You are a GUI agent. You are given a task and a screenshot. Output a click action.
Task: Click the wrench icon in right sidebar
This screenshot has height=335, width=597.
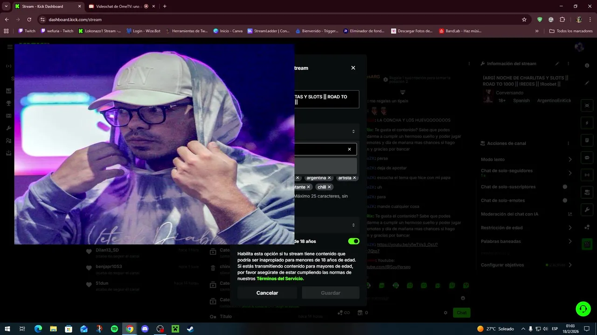click(x=587, y=209)
